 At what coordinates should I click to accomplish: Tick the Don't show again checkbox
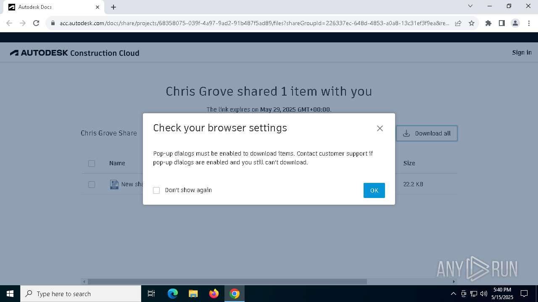(156, 190)
